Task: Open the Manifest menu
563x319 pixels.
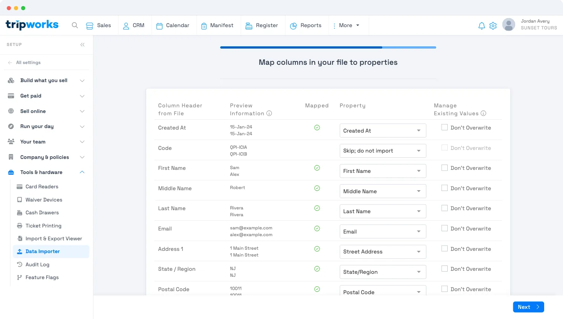Action: coord(217,25)
